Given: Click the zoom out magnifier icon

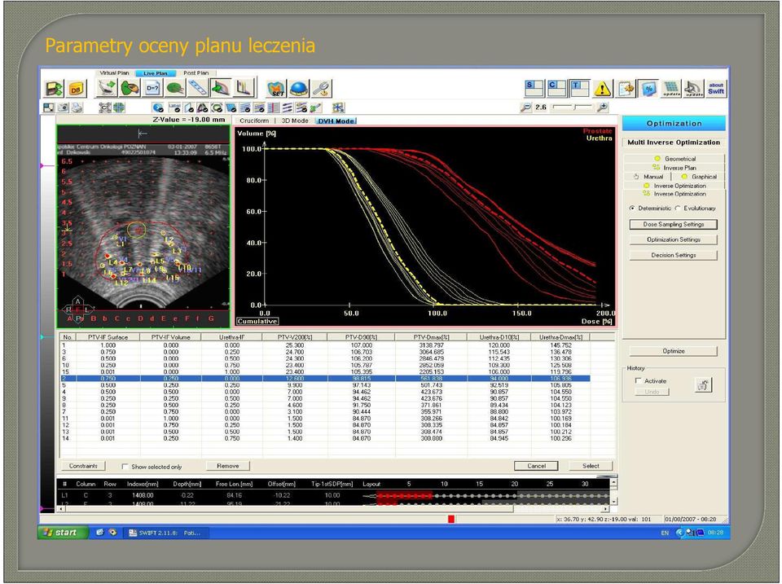Looking at the screenshot, I should [525, 108].
